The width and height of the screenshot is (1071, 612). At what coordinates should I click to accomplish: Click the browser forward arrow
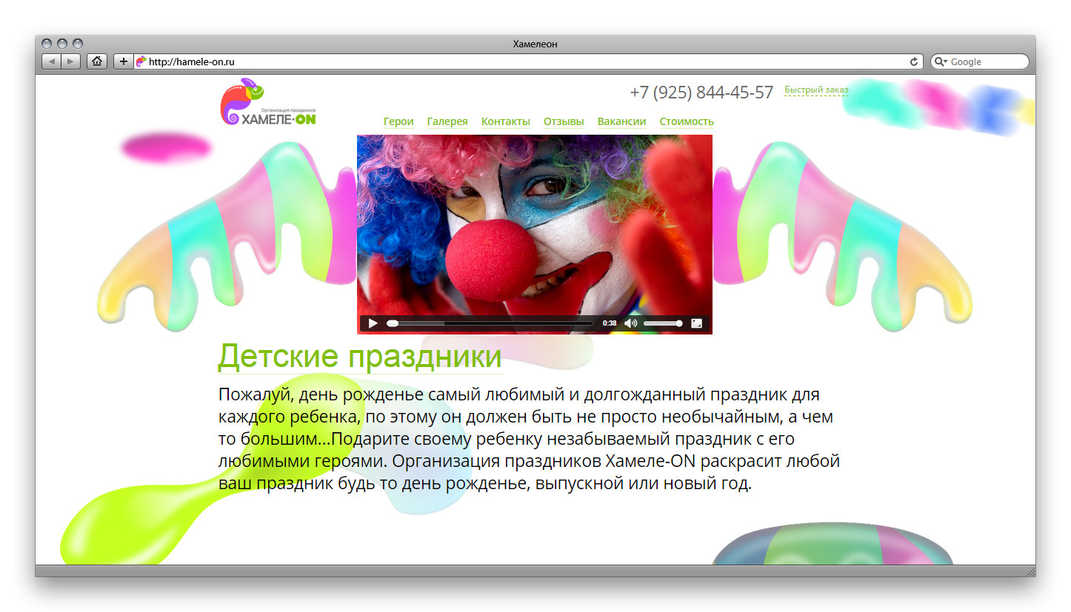[x=70, y=61]
